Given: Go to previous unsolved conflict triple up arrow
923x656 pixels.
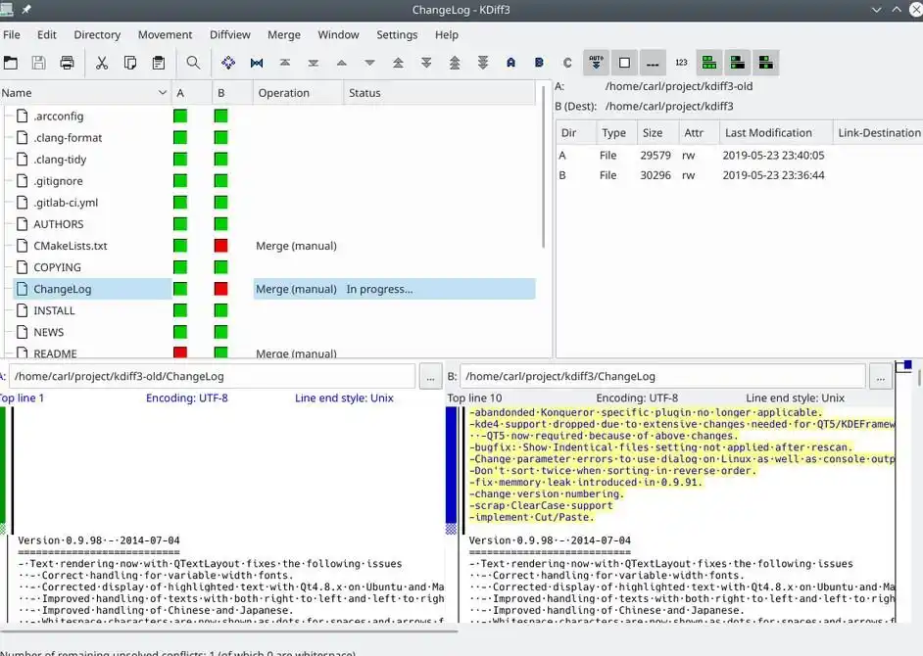Looking at the screenshot, I should click(x=455, y=63).
